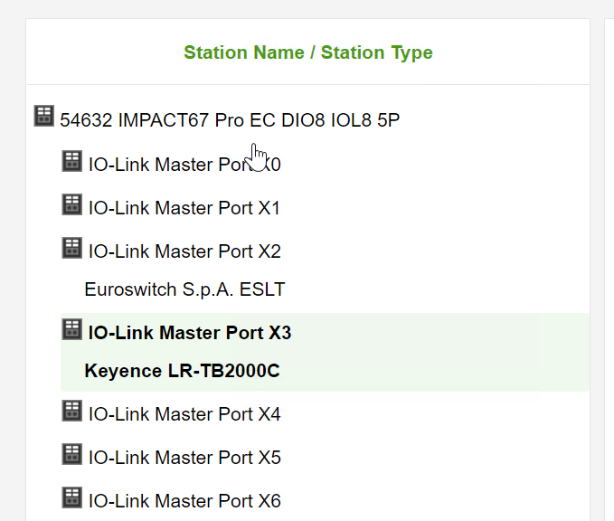The height and width of the screenshot is (521, 614).
Task: Select IO-Link Master Port X6
Action: click(x=184, y=501)
